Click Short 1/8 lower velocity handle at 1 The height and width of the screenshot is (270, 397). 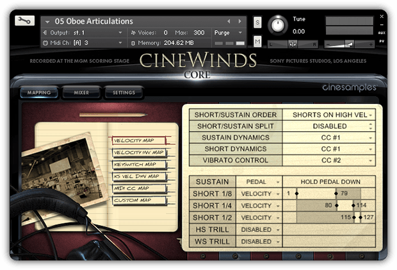pos(296,194)
